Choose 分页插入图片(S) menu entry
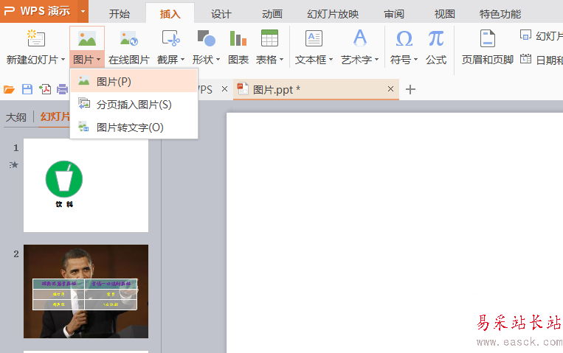 pyautogui.click(x=134, y=105)
